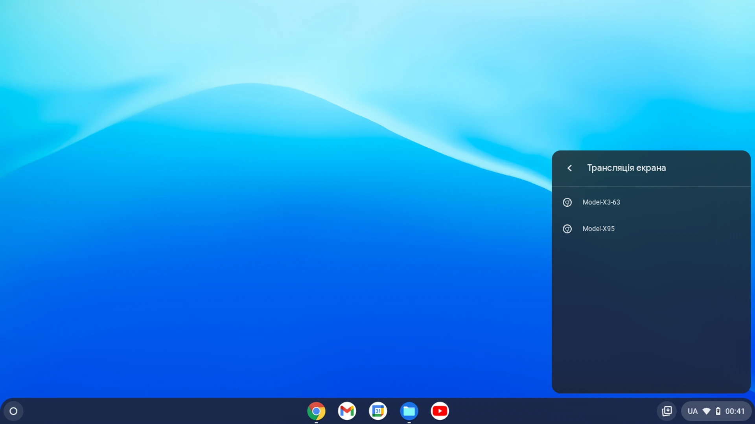This screenshot has height=424, width=755.
Task: Click the Cast icon beside Model-X3-63
Action: (x=567, y=202)
